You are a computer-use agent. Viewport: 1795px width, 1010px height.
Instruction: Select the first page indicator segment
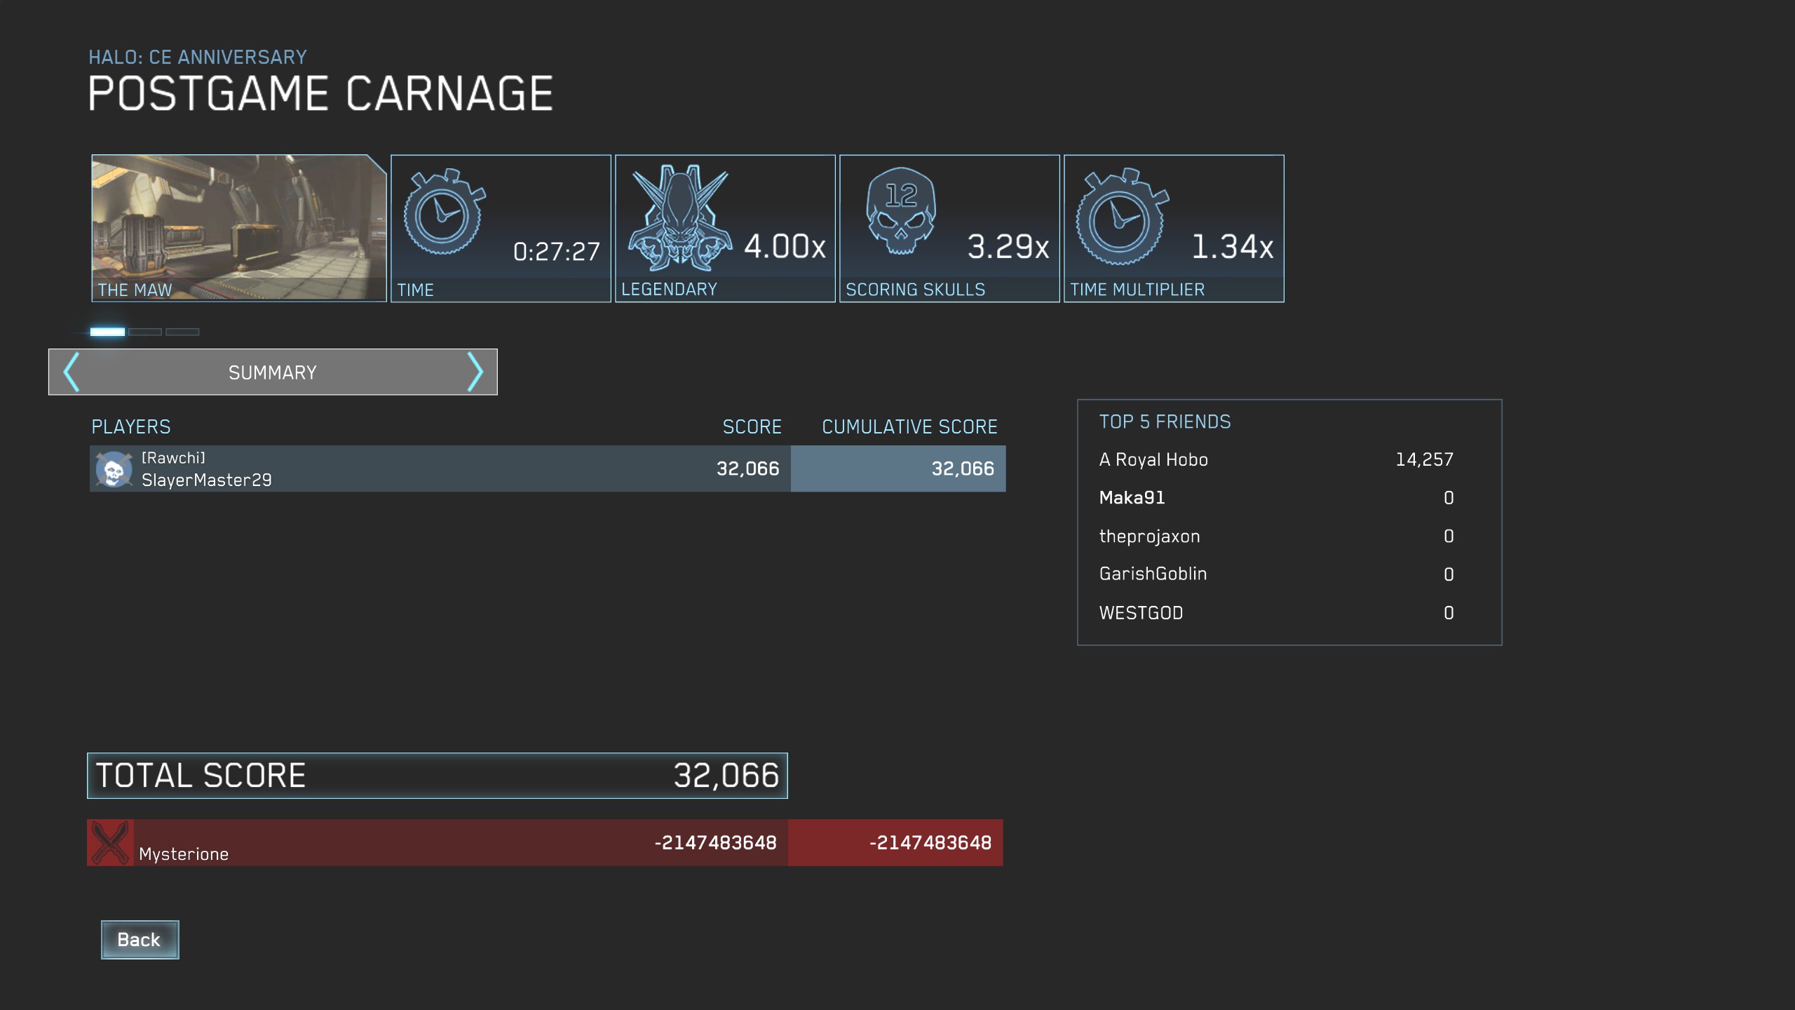(x=107, y=332)
